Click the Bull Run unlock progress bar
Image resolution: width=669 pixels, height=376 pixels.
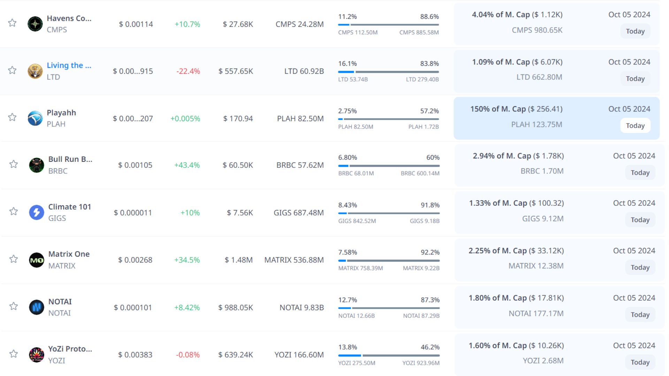pos(389,166)
